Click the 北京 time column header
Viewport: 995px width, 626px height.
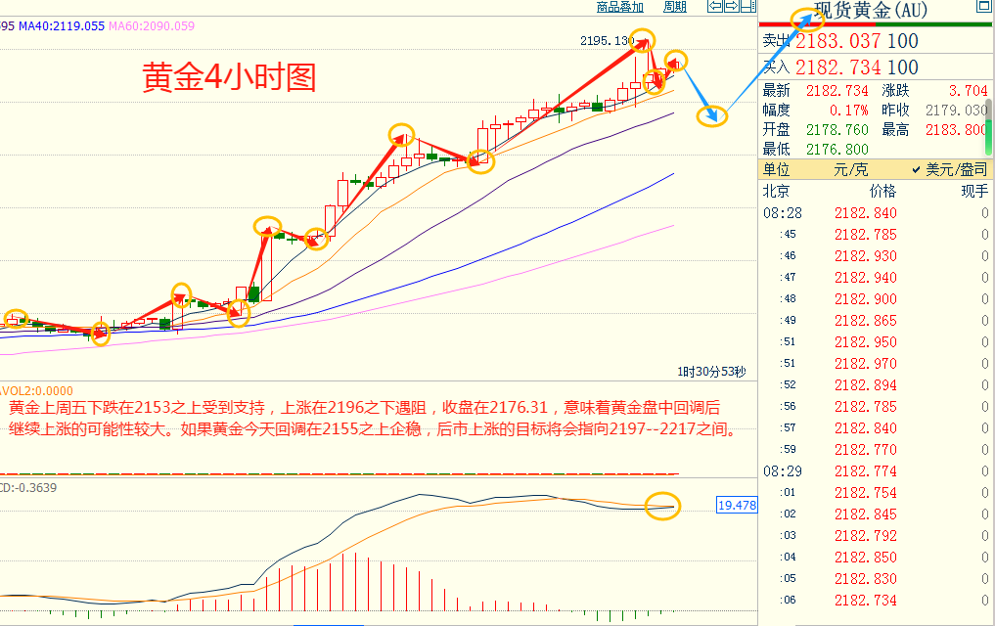pyautogui.click(x=776, y=191)
